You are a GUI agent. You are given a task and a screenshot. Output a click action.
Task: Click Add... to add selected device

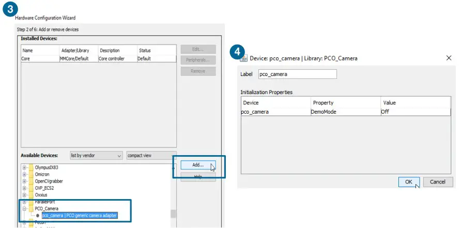coord(198,165)
